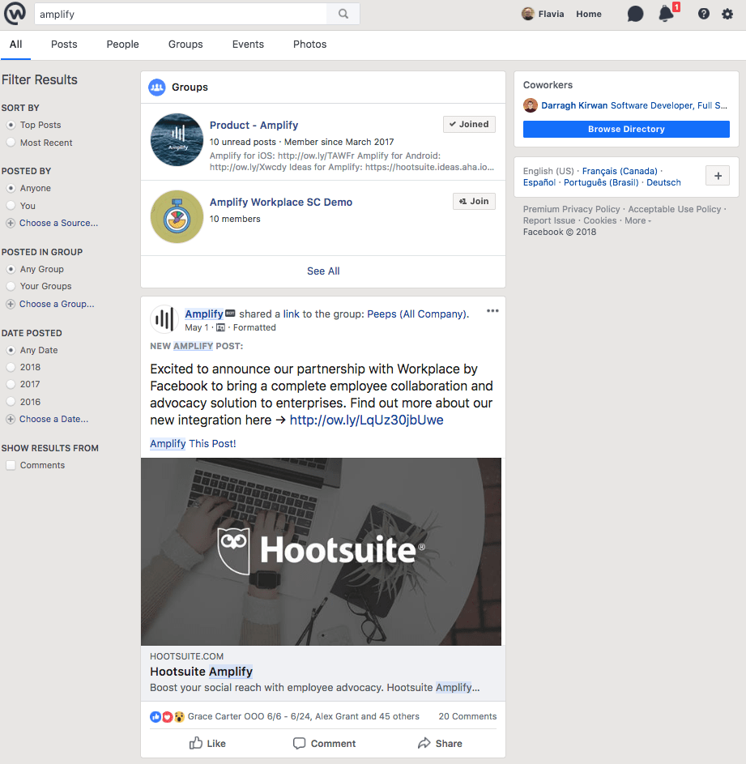Select Top Posts sort option
This screenshot has width=746, height=764.
[x=11, y=126]
